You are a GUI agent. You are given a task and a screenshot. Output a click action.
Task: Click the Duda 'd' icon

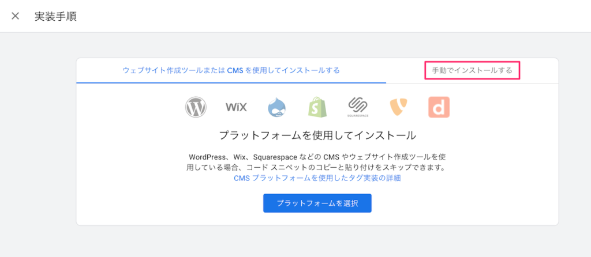[439, 107]
